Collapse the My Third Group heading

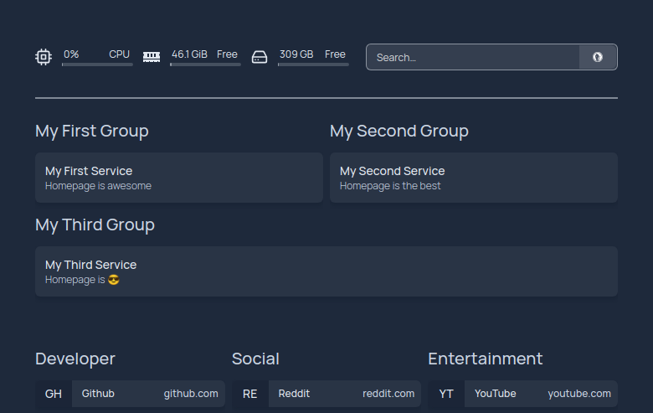click(95, 225)
